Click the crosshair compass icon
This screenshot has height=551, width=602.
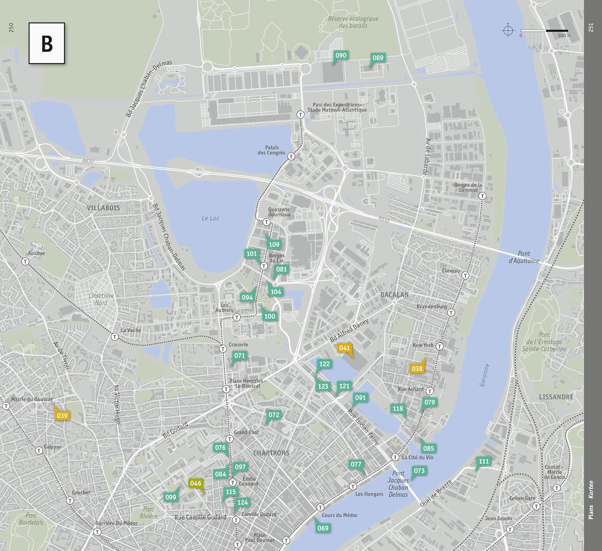pos(508,31)
